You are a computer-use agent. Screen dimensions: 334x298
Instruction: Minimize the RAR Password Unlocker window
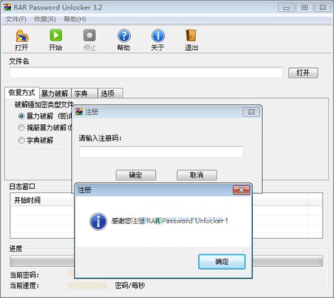(286, 8)
